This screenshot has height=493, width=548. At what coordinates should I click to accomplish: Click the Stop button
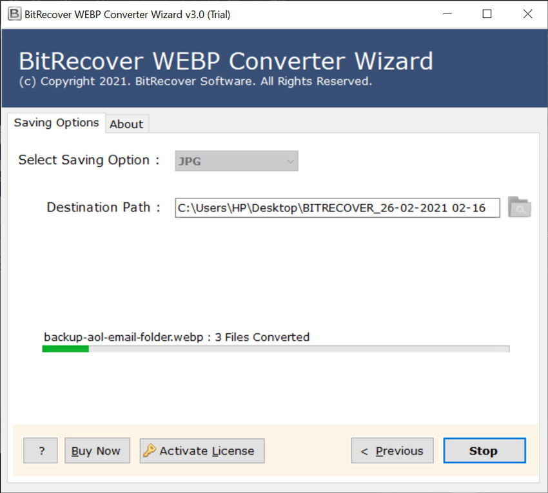(484, 450)
